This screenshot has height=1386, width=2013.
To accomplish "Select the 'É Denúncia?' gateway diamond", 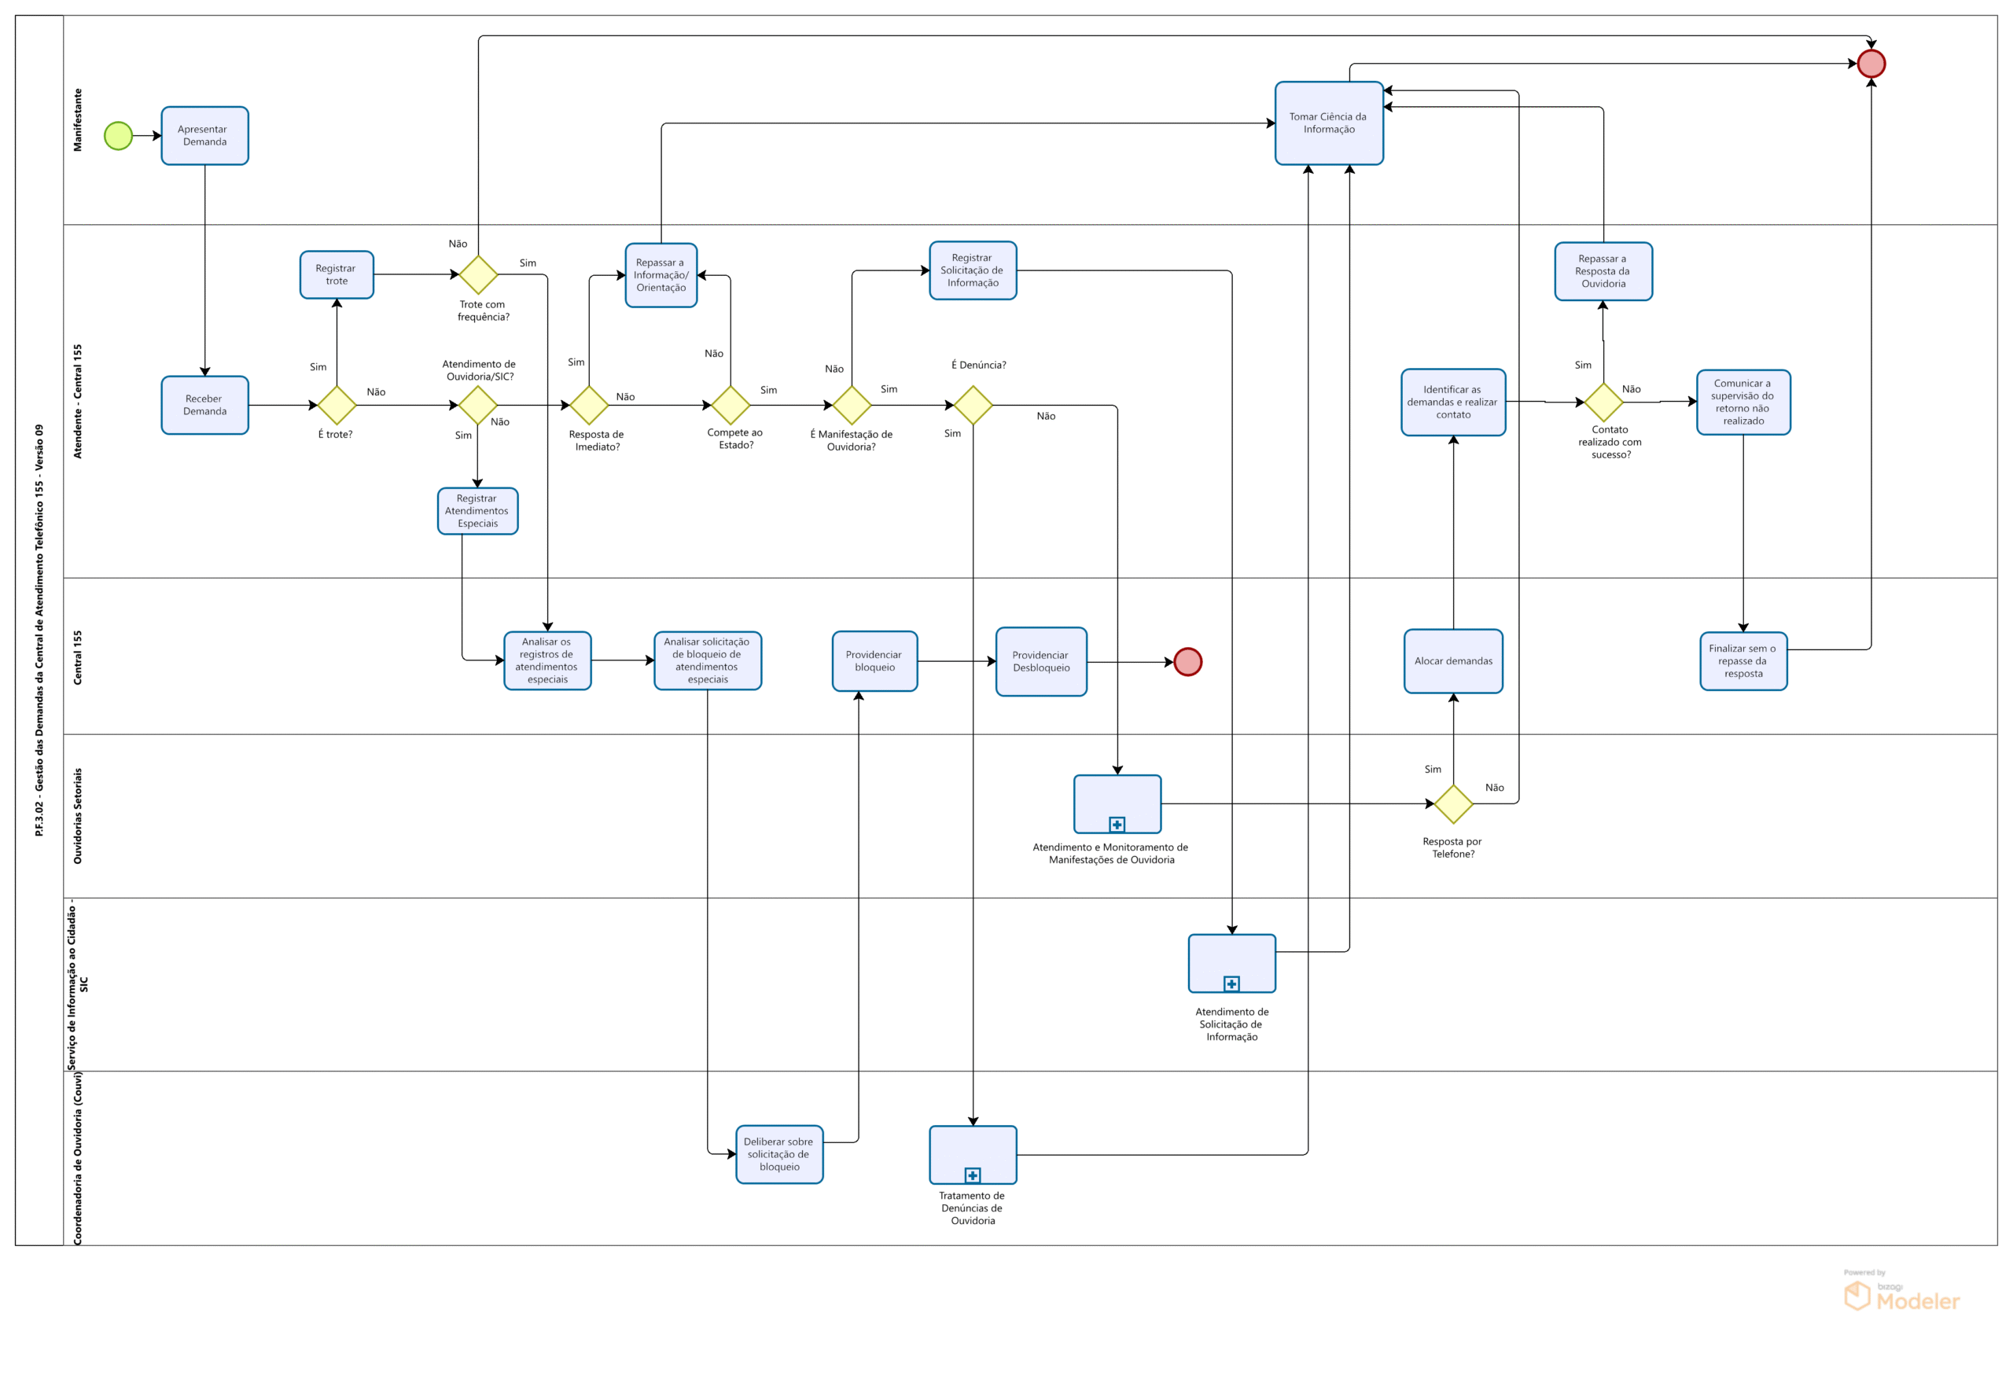I will [x=973, y=405].
